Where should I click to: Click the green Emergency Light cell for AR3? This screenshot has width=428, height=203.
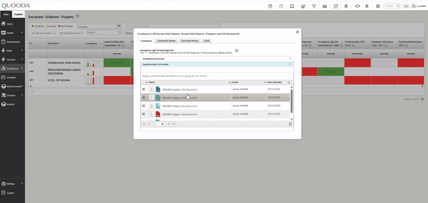click(x=331, y=72)
